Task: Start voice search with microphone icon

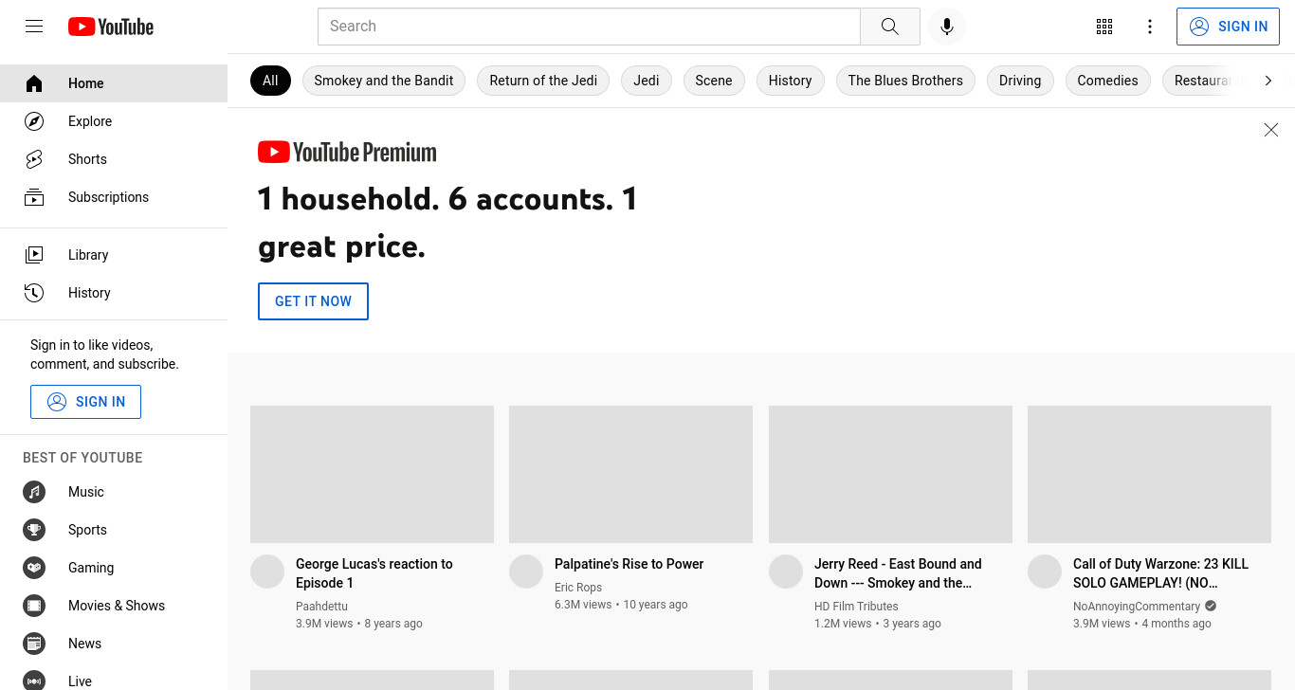Action: click(x=946, y=27)
